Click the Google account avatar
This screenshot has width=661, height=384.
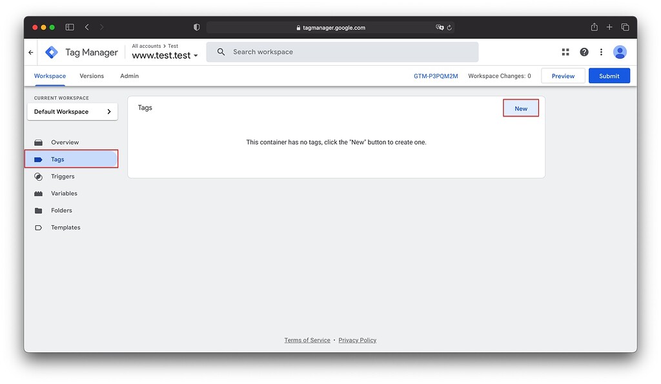[620, 52]
